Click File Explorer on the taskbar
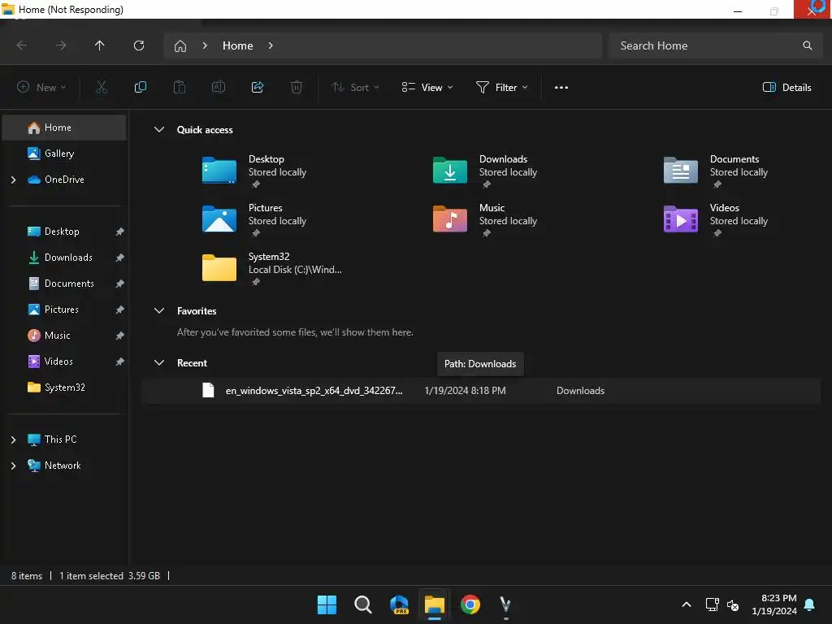 pos(435,604)
